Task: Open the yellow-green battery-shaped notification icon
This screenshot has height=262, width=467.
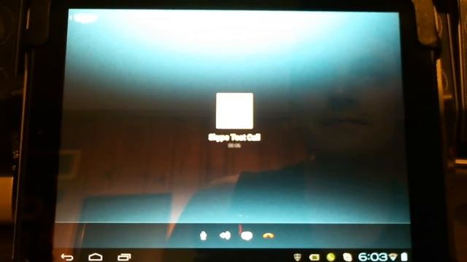Action: [314, 257]
